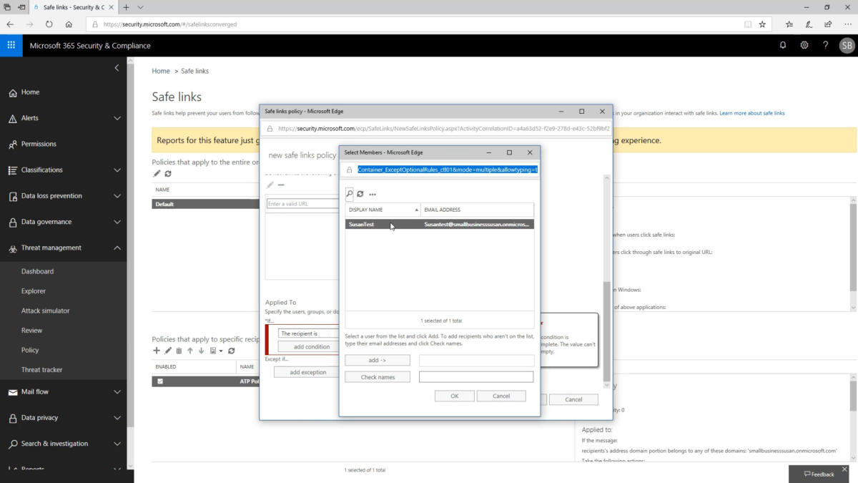858x483 pixels.
Task: Click the Check names text input field
Action: click(x=476, y=377)
